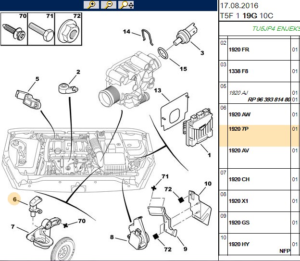
Task: Select callout 71 above the bracket
Action: pyautogui.click(x=165, y=176)
